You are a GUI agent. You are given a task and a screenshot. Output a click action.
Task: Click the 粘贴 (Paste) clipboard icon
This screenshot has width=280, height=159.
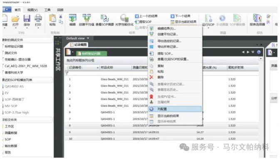click(x=52, y=18)
